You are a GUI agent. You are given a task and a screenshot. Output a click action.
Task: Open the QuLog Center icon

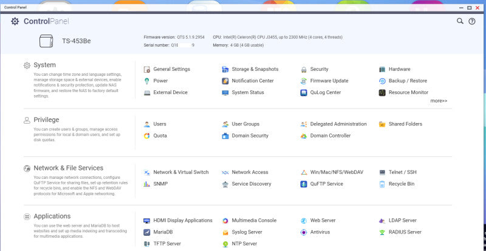pos(304,93)
